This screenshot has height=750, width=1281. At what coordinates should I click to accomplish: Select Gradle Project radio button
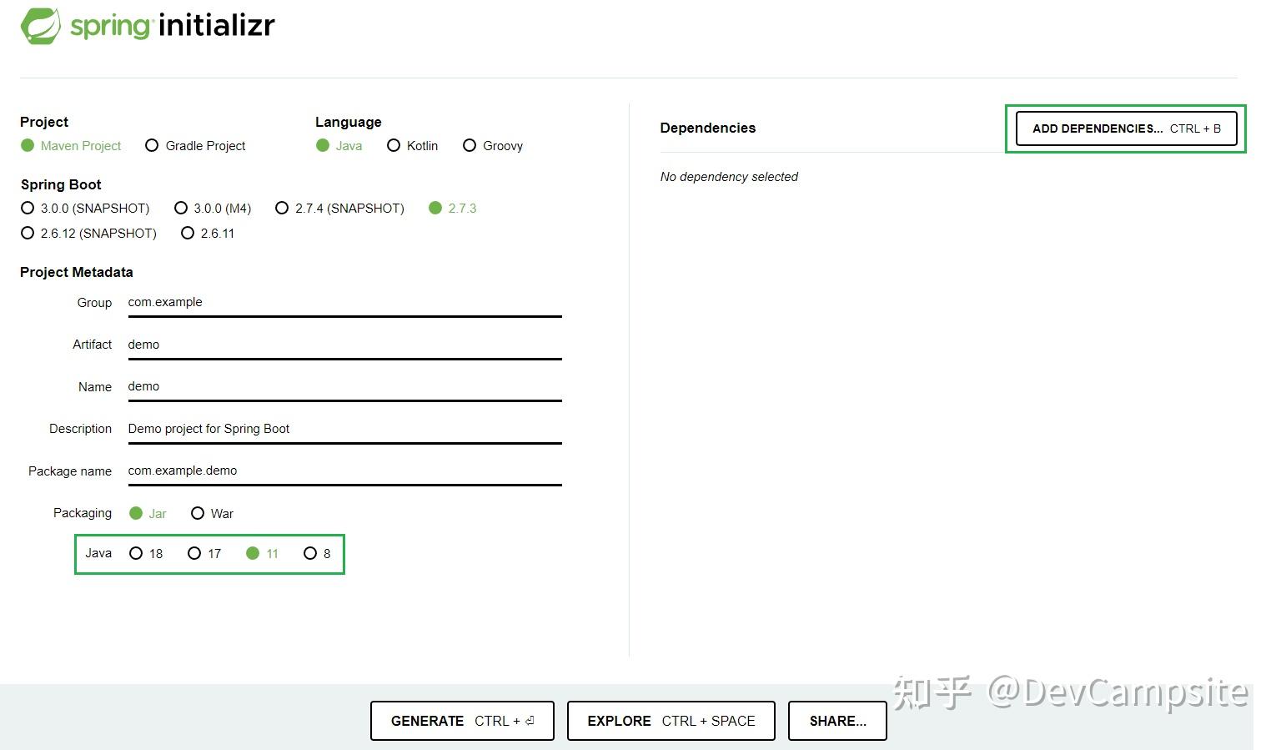click(152, 145)
